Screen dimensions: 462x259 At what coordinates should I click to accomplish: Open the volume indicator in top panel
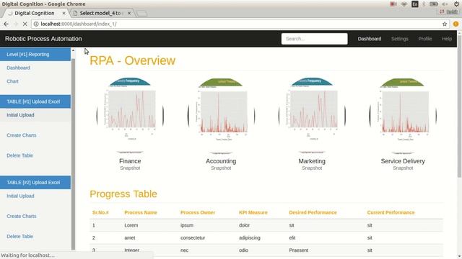click(445, 4)
